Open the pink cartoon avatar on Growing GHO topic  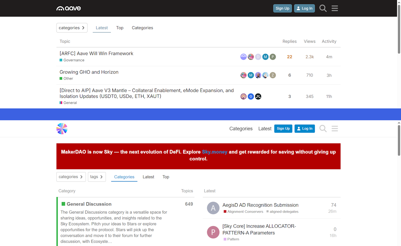pyautogui.click(x=244, y=75)
